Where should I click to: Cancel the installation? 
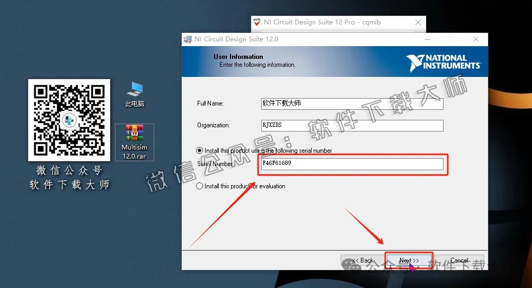coord(459,260)
